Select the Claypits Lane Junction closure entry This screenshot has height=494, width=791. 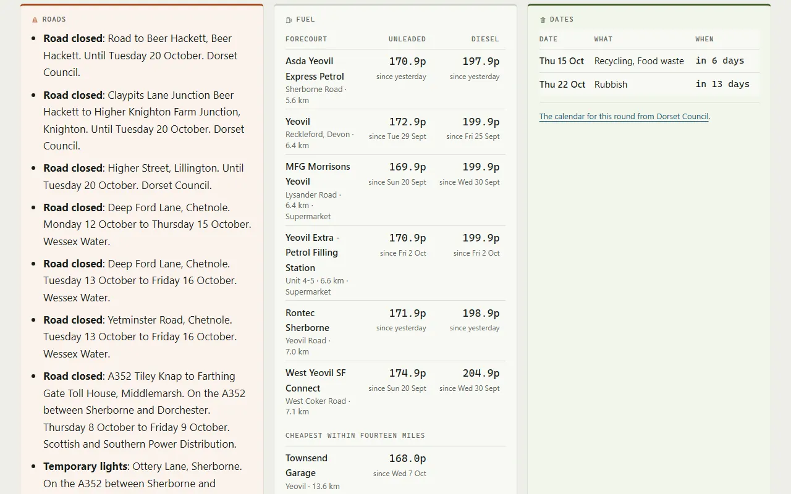click(148, 120)
